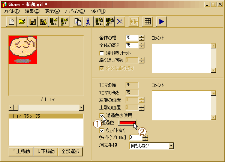This screenshot has height=162, width=225.
Task: Decrease 全体の高さ with the down spinner arrow
Action: [x=141, y=47]
